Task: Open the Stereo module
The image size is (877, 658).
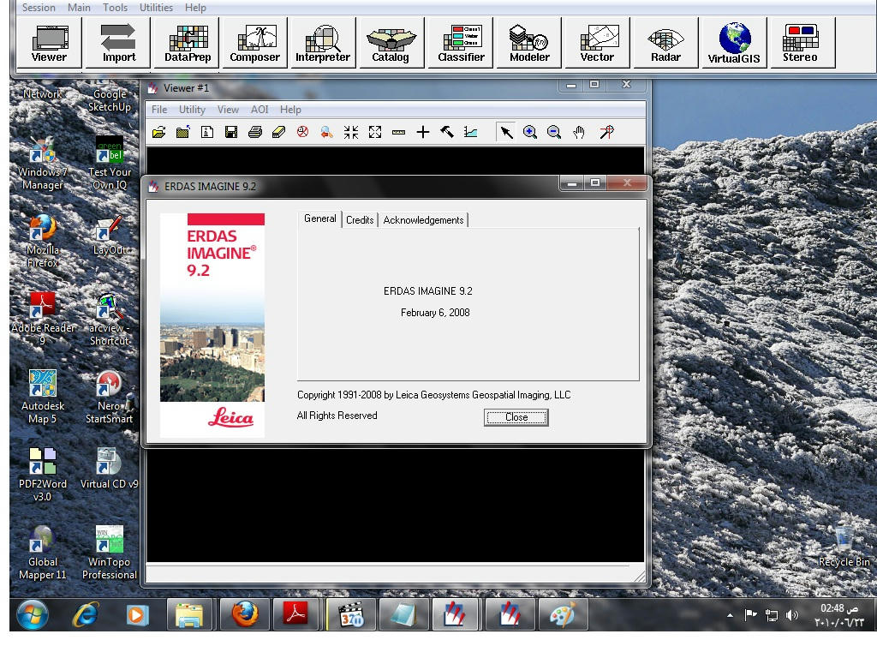Action: (802, 43)
